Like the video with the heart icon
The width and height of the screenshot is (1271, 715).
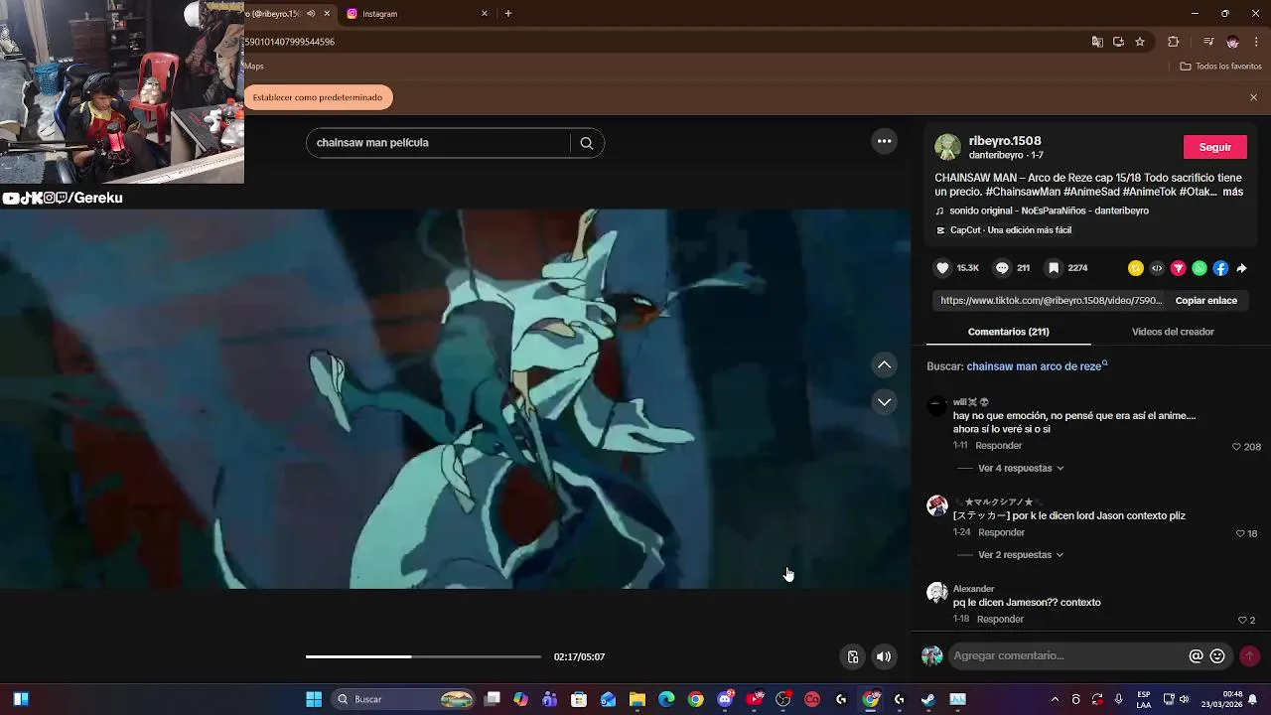tap(943, 268)
